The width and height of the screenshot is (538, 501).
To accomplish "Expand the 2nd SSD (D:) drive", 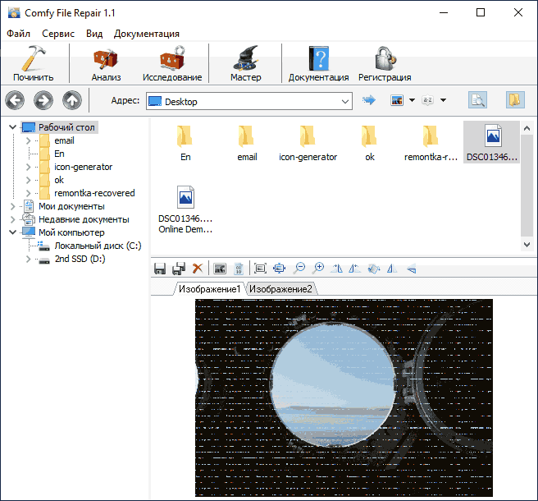I will [28, 259].
